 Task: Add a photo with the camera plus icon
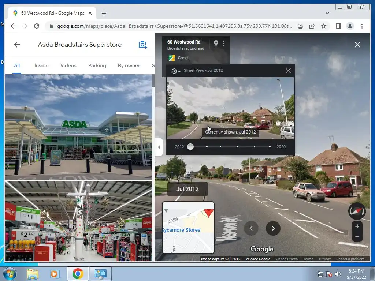tap(143, 44)
